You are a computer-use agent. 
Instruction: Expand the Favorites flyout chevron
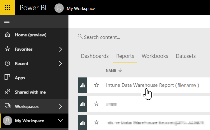pos(61,49)
